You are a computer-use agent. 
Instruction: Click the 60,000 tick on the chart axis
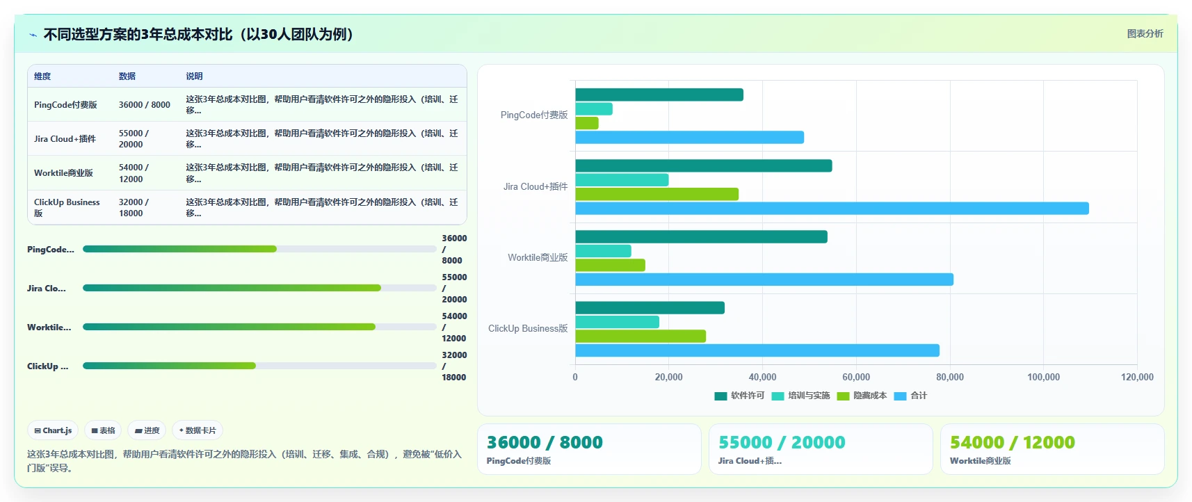point(856,377)
